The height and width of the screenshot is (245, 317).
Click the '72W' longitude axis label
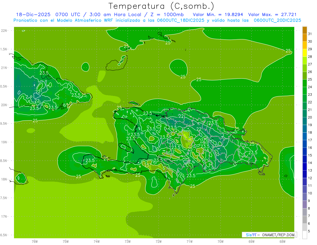[158, 242]
